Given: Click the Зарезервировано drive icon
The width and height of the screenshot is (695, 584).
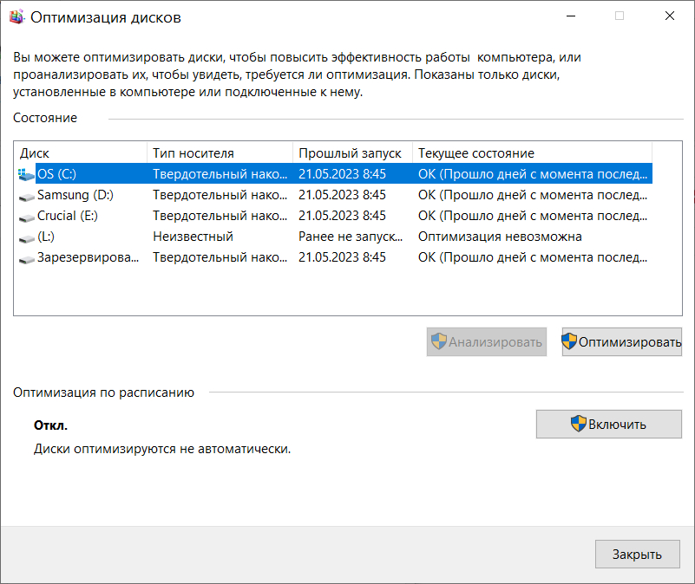Looking at the screenshot, I should (26, 257).
